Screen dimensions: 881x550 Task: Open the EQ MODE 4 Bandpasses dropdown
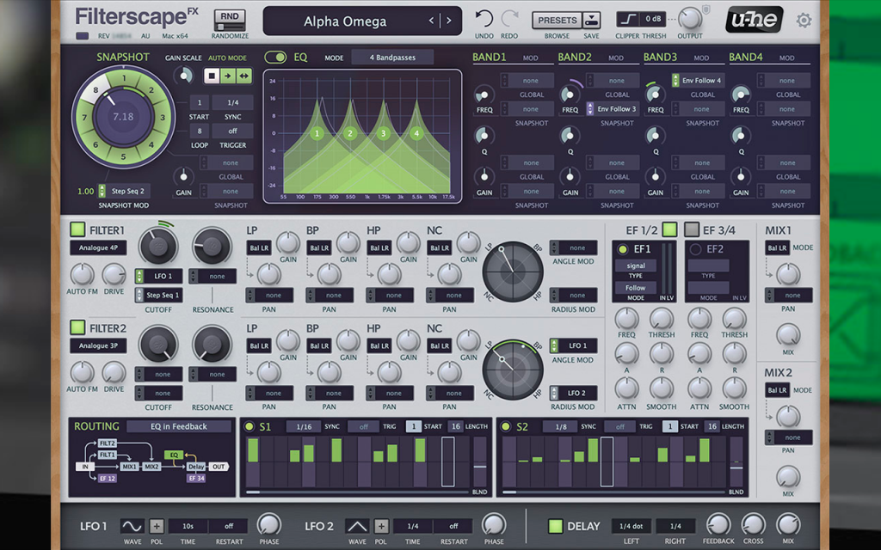(392, 58)
